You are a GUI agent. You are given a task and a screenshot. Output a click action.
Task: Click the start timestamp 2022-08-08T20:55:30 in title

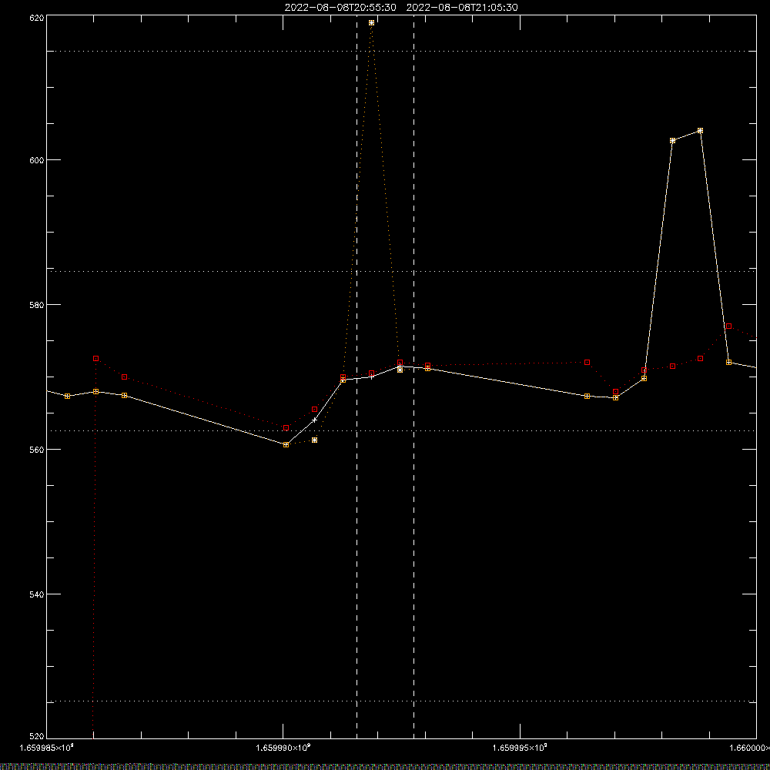340,8
